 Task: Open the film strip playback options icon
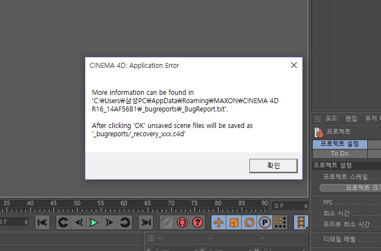coord(301,222)
